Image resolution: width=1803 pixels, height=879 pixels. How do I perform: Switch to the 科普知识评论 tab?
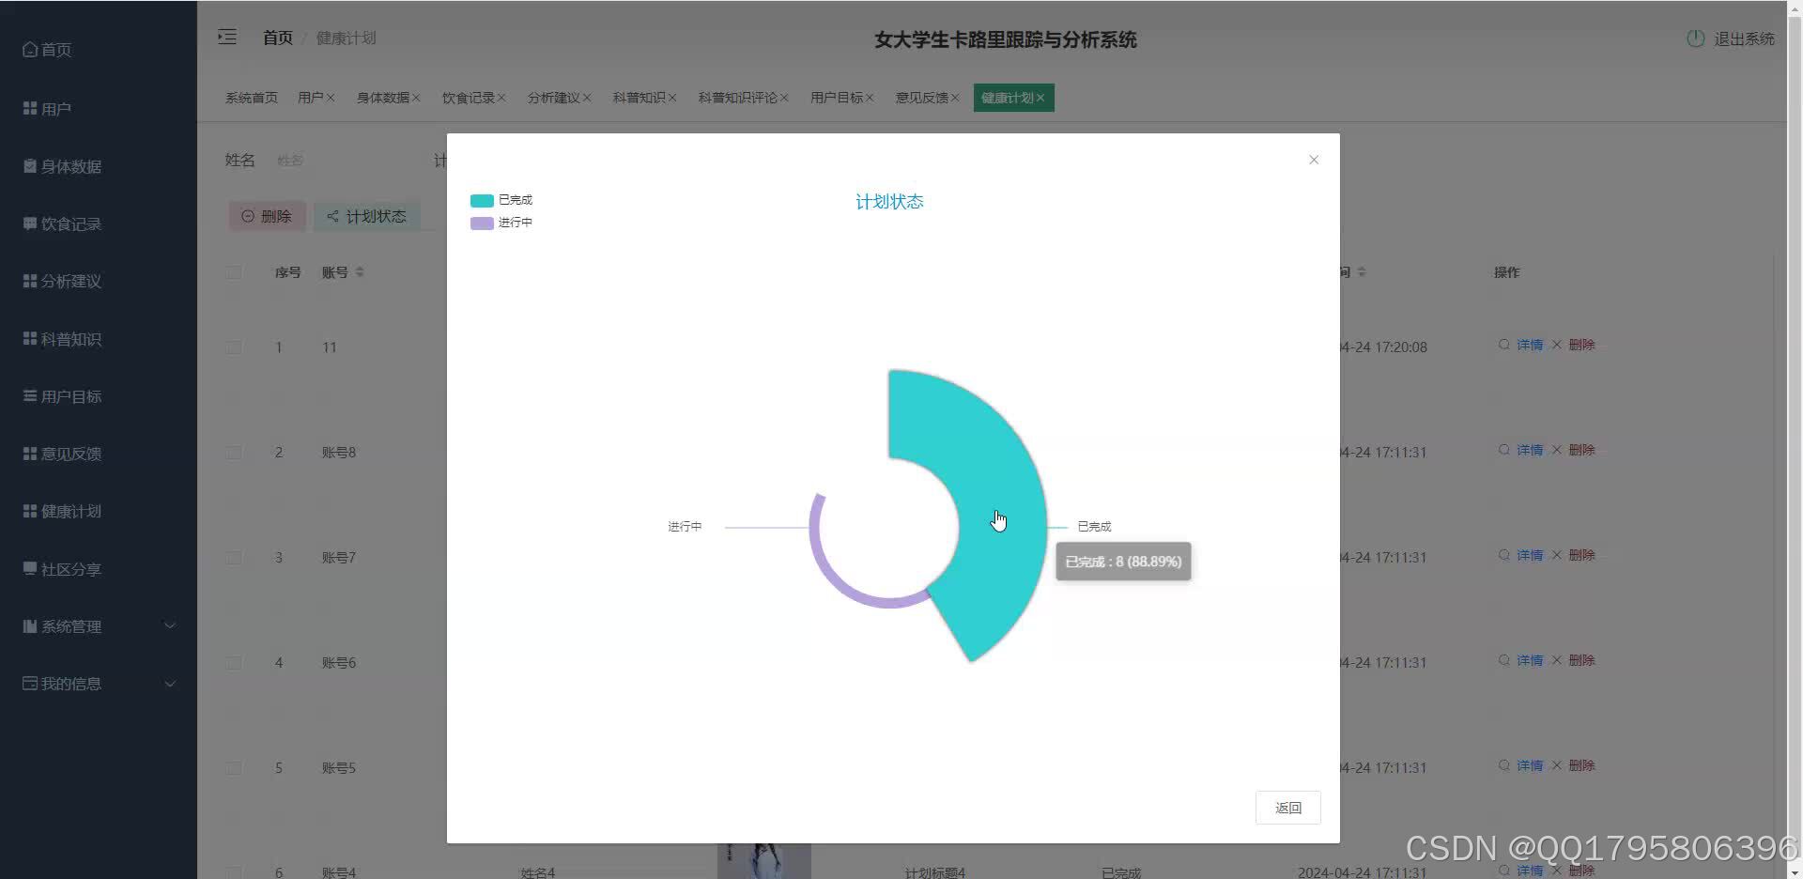[x=737, y=98]
